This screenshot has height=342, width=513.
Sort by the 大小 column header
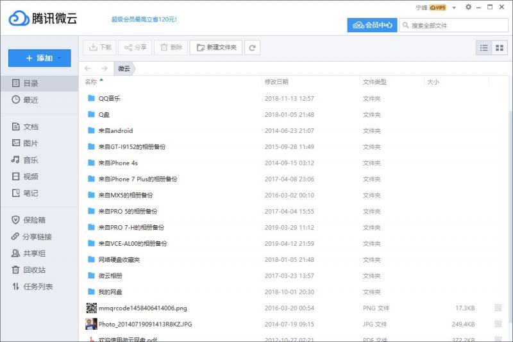pos(433,82)
